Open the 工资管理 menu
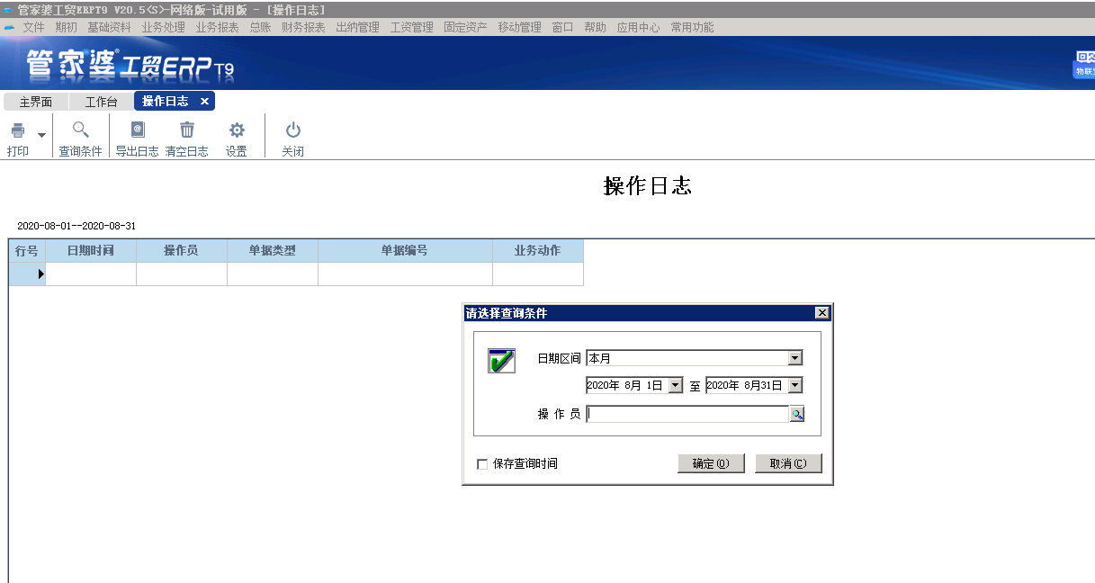1095x583 pixels. pos(411,27)
